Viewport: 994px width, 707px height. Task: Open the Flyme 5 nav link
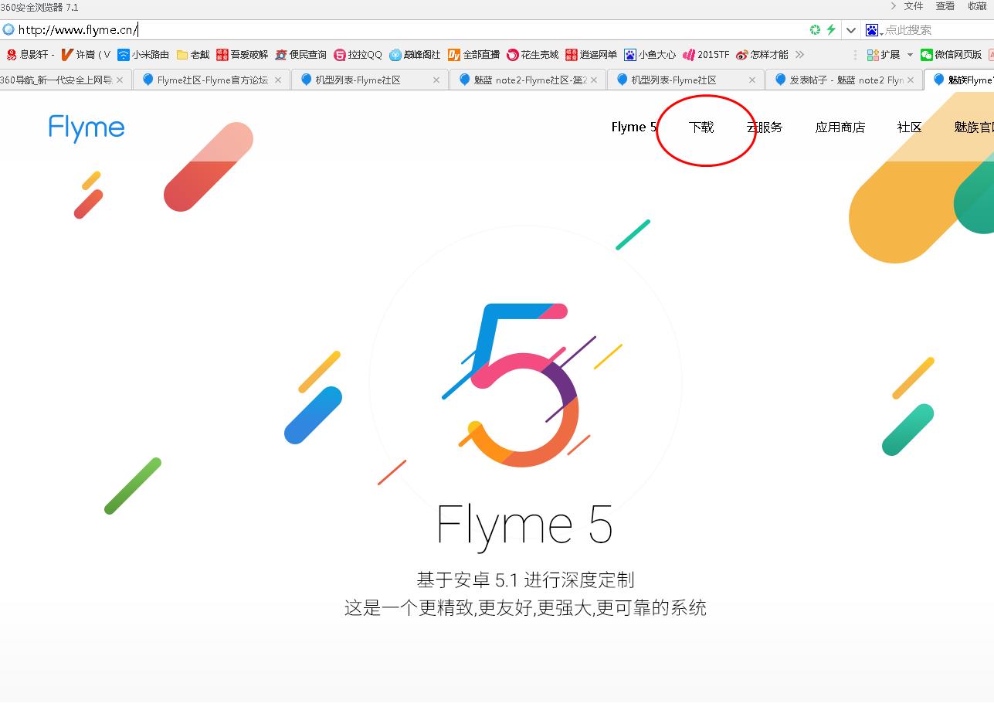click(633, 127)
